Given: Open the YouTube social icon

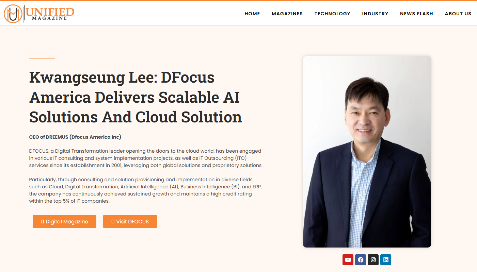Looking at the screenshot, I should [x=348, y=260].
